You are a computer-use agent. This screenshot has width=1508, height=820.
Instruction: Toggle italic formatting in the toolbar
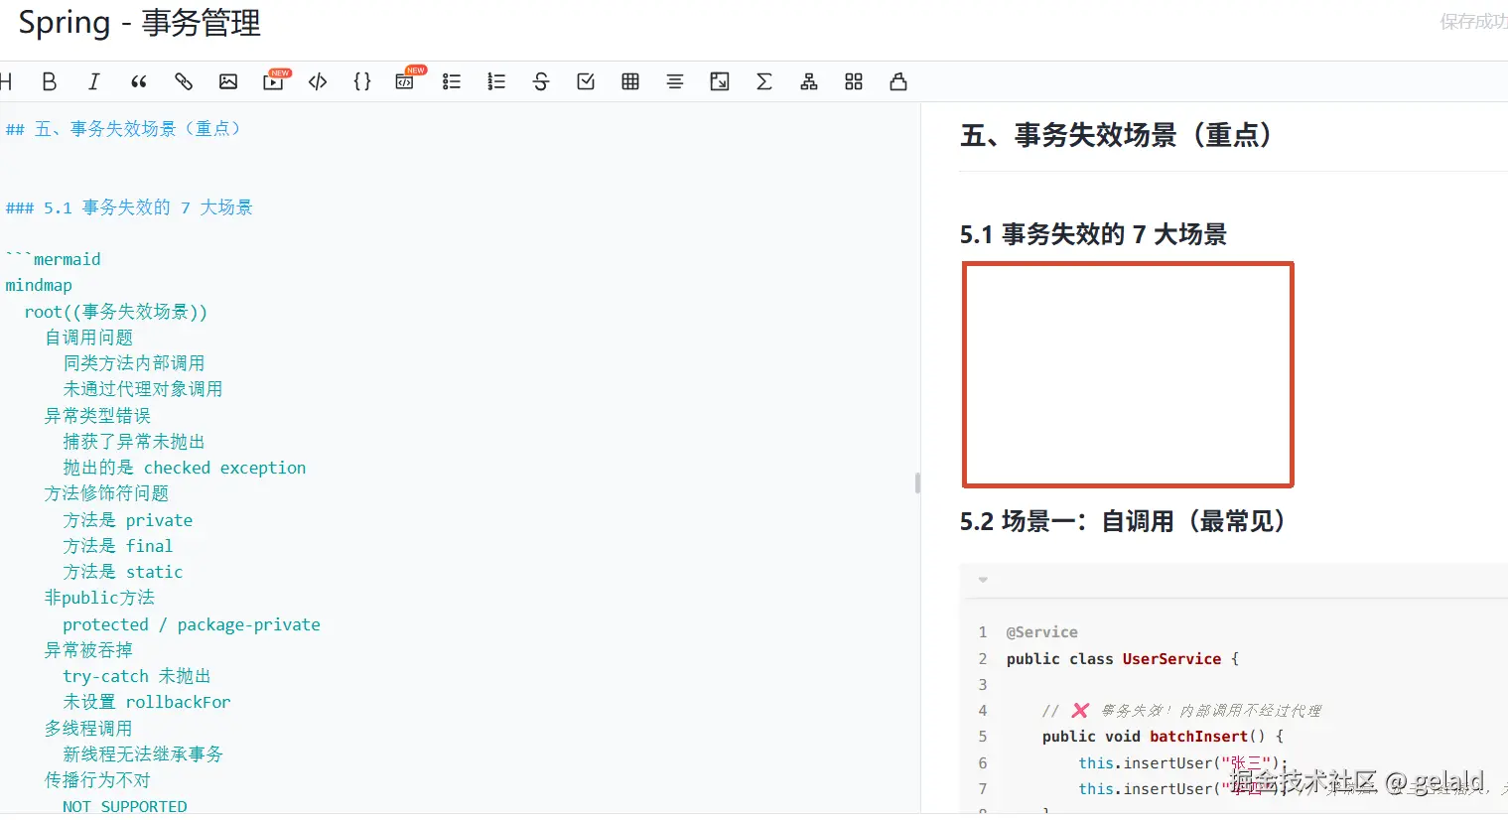pyautogui.click(x=93, y=81)
